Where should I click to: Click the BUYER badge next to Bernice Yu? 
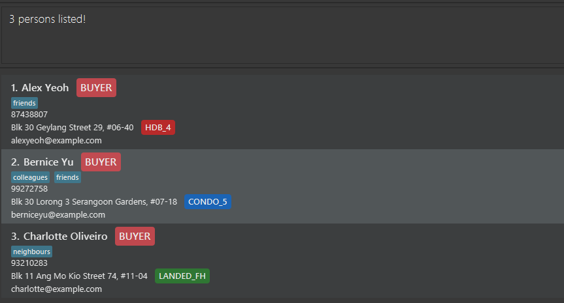click(101, 162)
